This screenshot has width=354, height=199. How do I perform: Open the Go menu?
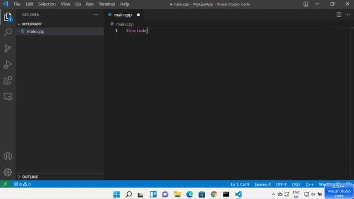pos(78,4)
